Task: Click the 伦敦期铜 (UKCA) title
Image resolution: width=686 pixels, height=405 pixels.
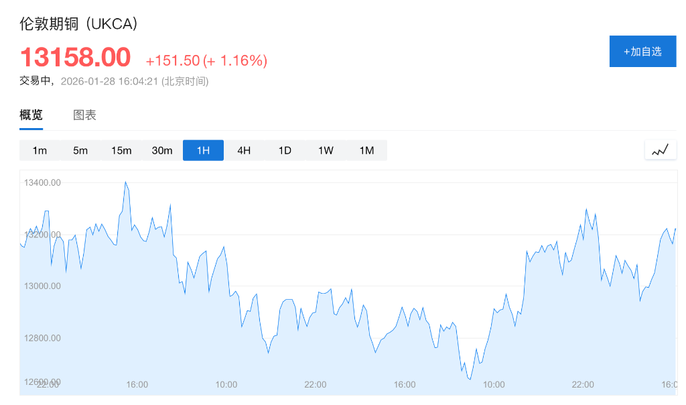Action: tap(78, 23)
